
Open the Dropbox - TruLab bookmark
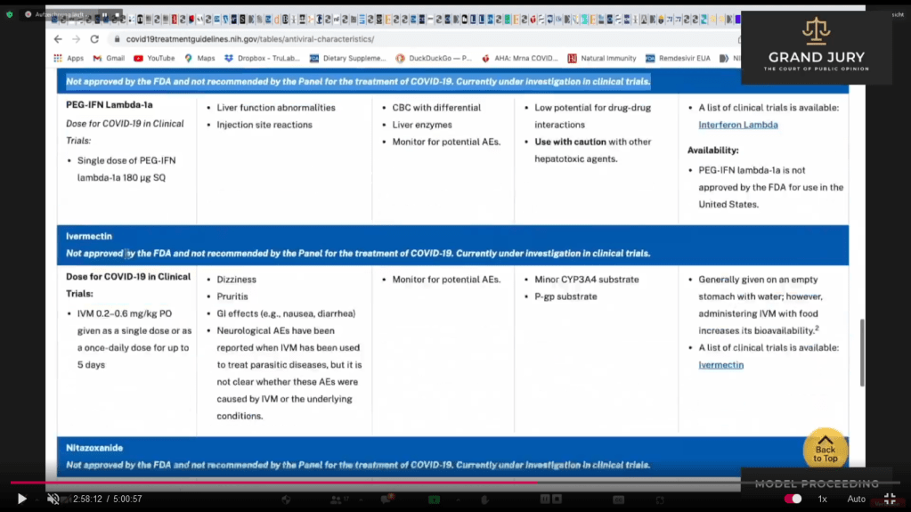coord(262,59)
